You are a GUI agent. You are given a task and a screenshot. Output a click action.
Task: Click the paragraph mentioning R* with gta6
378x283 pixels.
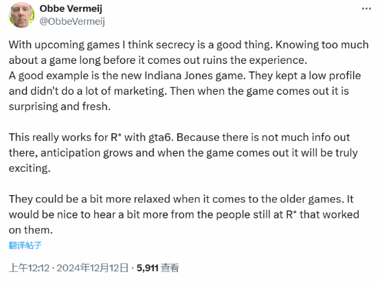point(184,152)
